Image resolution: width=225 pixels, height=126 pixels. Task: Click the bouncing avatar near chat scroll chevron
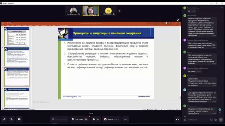(x=220, y=110)
